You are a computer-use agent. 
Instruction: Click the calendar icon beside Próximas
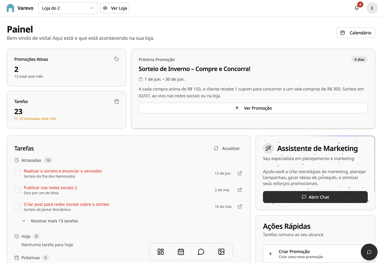(x=17, y=258)
